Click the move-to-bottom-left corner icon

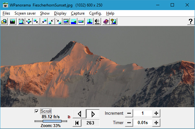pyautogui.click(x=51, y=21)
